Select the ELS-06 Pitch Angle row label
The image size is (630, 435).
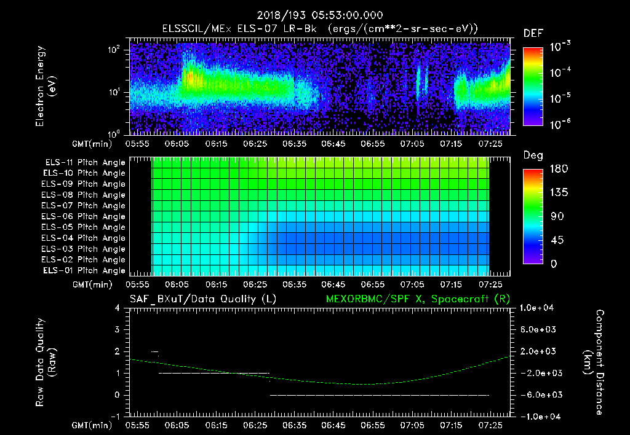click(x=83, y=217)
